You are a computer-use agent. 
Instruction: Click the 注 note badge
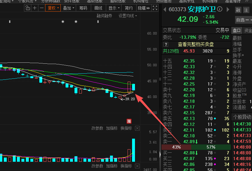tap(246, 10)
